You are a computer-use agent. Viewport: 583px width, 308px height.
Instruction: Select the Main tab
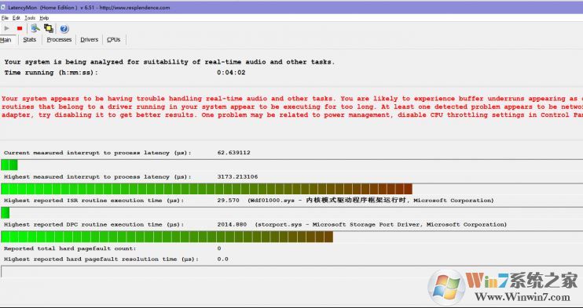6,40
